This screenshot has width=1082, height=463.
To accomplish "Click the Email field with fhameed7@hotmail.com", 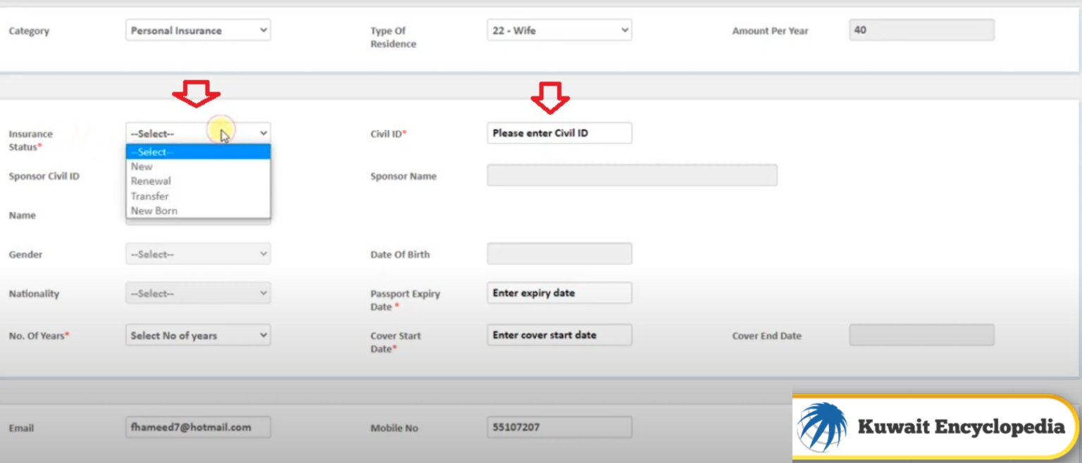I will tap(198, 426).
